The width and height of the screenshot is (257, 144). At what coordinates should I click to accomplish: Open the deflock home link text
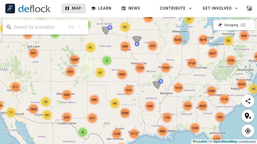pos(34,9)
